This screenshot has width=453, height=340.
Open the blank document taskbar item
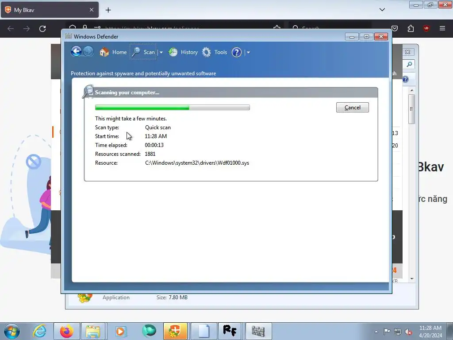coord(203,331)
